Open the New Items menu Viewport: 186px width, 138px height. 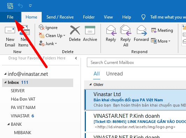[x=25, y=37]
